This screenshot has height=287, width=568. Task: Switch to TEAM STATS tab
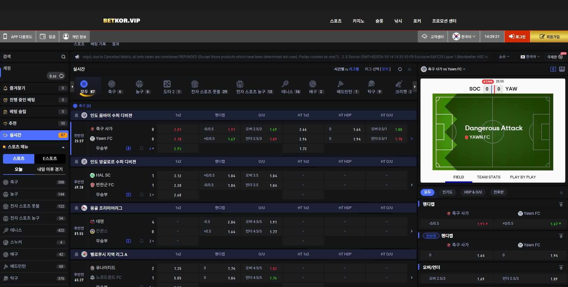tap(489, 177)
